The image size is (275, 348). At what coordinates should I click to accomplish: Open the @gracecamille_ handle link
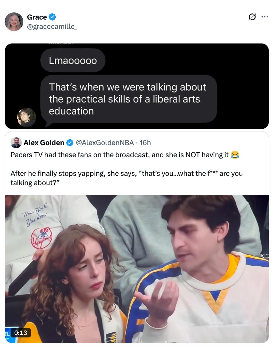(x=52, y=27)
